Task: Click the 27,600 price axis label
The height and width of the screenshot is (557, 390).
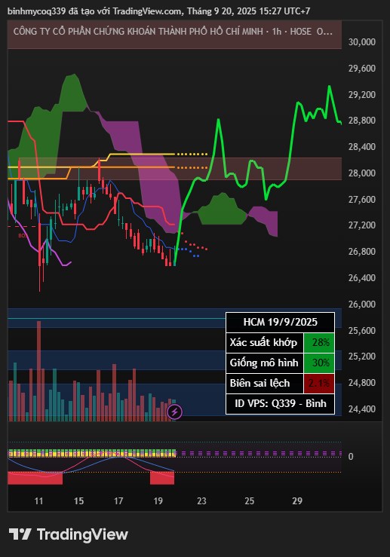Action: tap(361, 199)
